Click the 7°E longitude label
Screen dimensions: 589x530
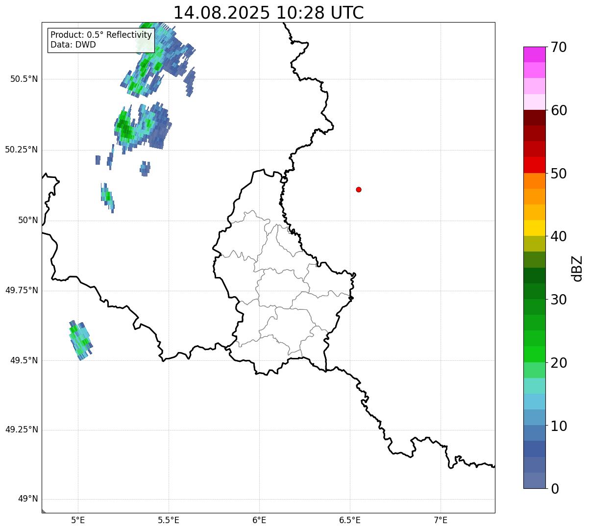[441, 520]
